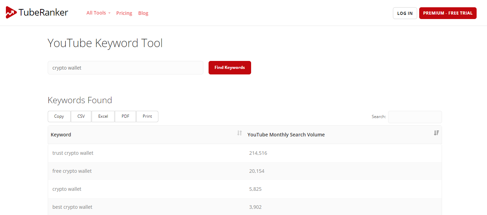Screen dimensions: 487x215
Task: Click the LOG IN button
Action: click(405, 13)
